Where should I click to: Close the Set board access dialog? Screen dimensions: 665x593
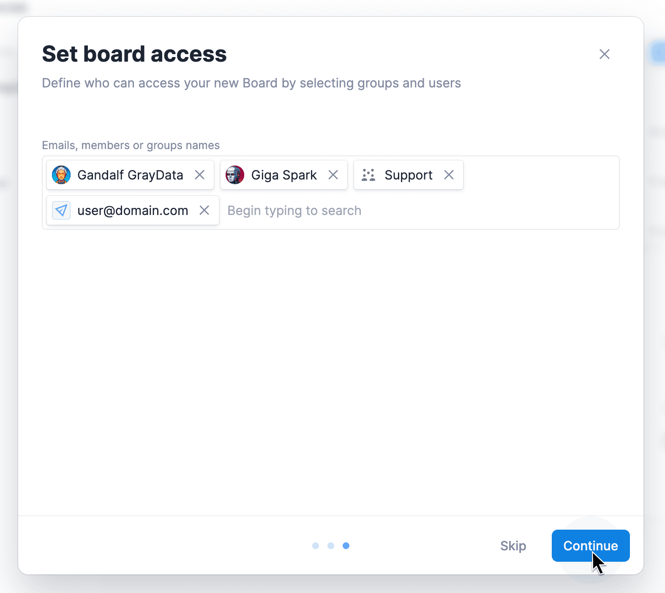pos(605,54)
